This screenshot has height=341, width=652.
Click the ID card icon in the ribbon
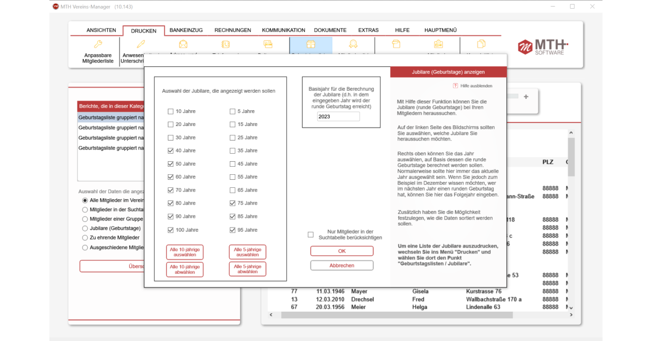(x=438, y=44)
